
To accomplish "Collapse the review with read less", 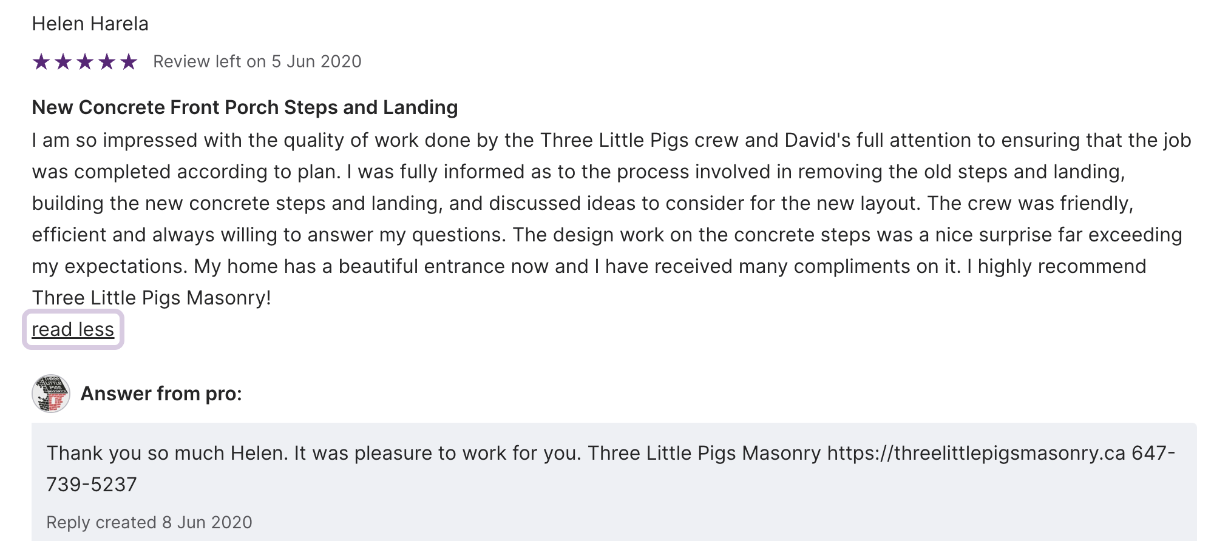I will coord(73,329).
